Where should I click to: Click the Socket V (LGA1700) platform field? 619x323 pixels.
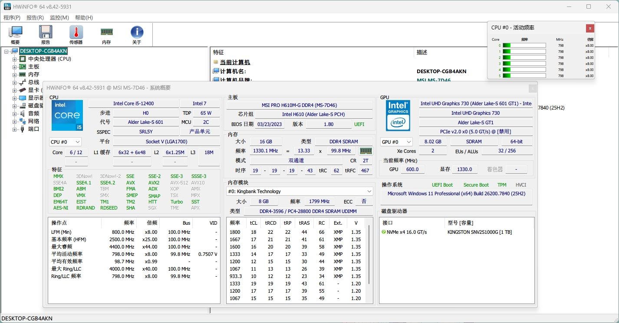coord(166,142)
